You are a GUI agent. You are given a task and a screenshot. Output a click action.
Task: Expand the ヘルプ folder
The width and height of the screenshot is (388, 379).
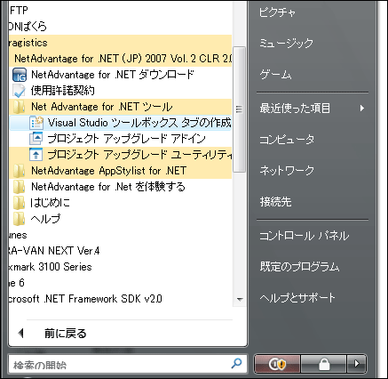(x=36, y=219)
